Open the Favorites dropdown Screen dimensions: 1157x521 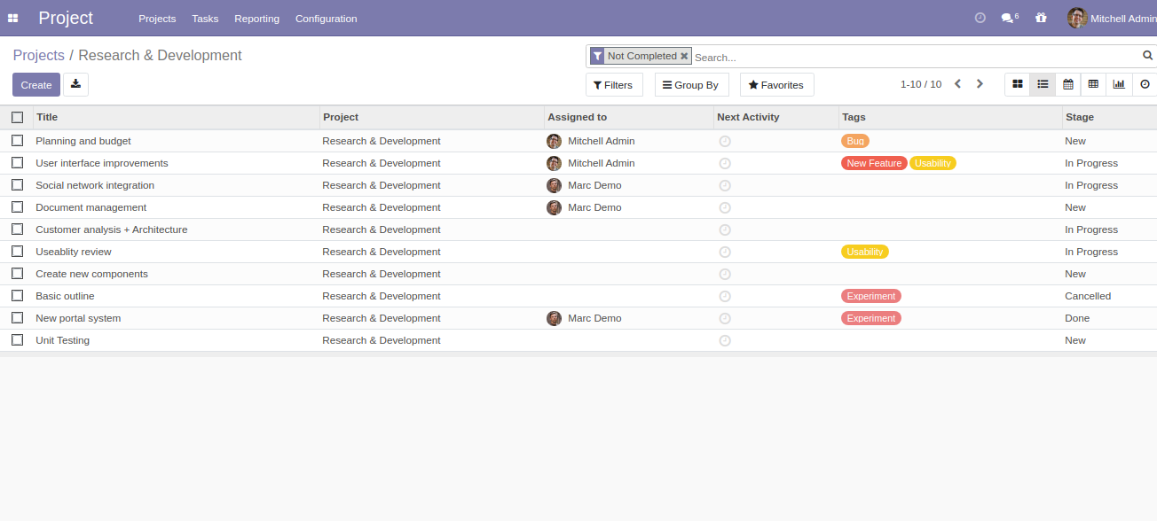point(776,85)
